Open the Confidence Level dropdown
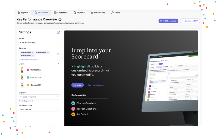218x136 pixels. point(40,109)
